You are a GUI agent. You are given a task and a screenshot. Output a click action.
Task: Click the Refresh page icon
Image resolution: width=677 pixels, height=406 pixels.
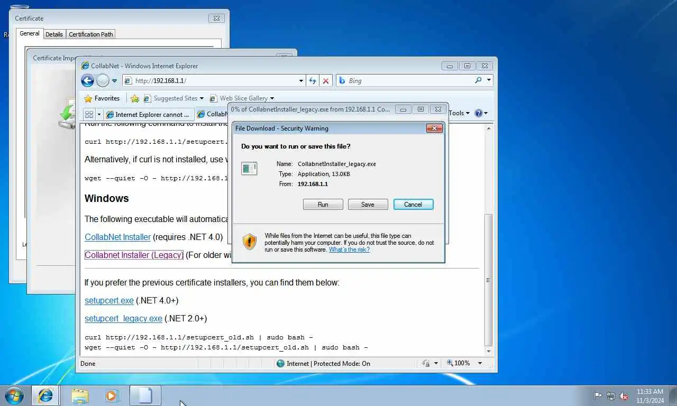click(x=313, y=81)
